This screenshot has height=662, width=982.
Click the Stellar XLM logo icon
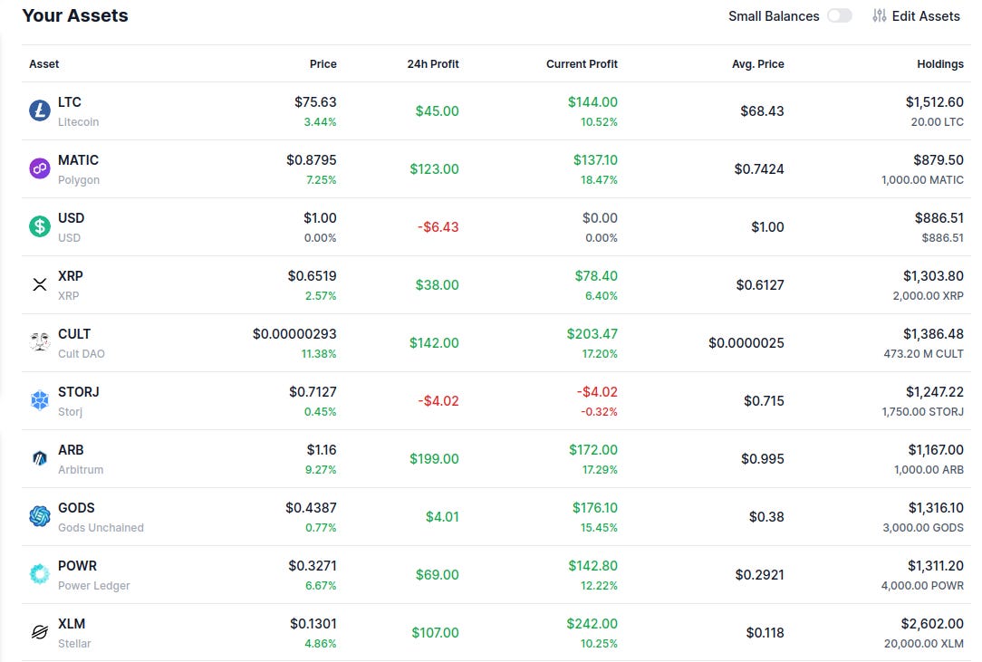tap(40, 632)
